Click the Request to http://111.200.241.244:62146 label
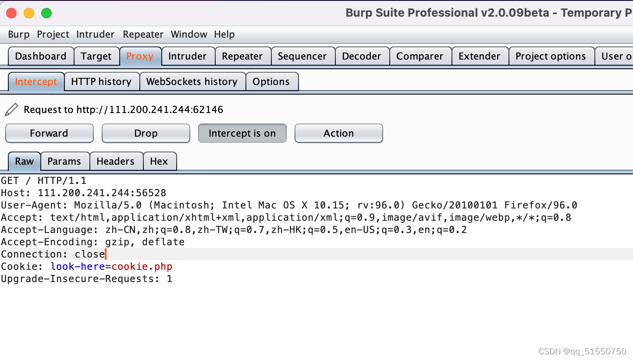 coord(124,110)
